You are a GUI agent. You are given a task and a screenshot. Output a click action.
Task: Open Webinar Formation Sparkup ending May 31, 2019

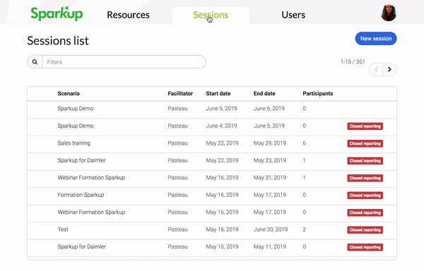[x=212, y=179]
